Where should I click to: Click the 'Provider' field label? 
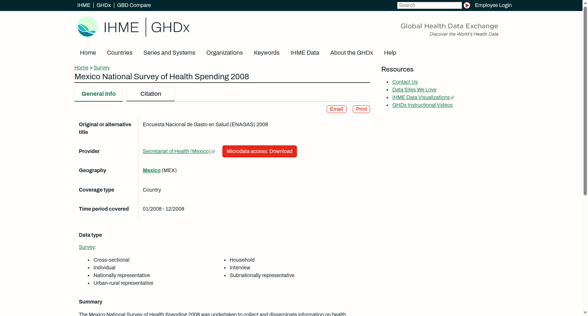89,151
